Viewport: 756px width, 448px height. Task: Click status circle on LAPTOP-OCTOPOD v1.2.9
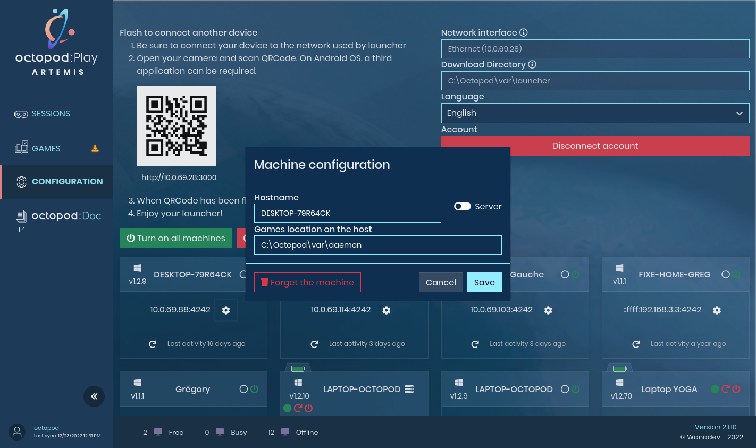(565, 389)
